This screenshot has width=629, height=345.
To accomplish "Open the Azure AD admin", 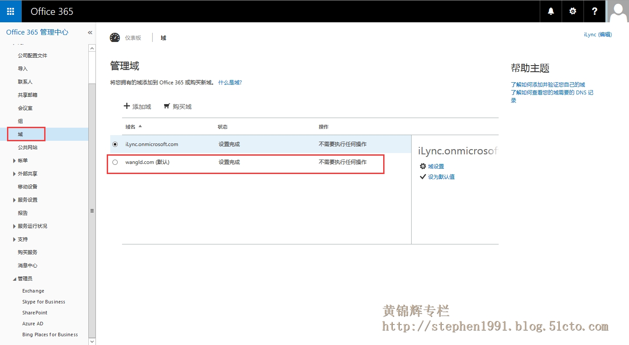I will tap(33, 324).
